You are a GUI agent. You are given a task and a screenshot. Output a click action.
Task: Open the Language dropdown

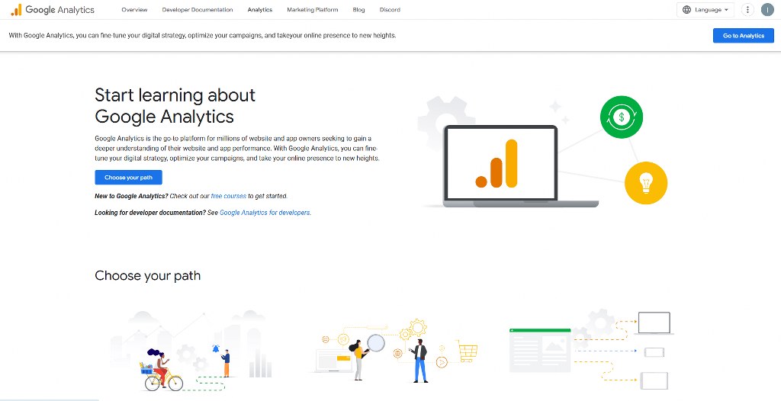705,9
